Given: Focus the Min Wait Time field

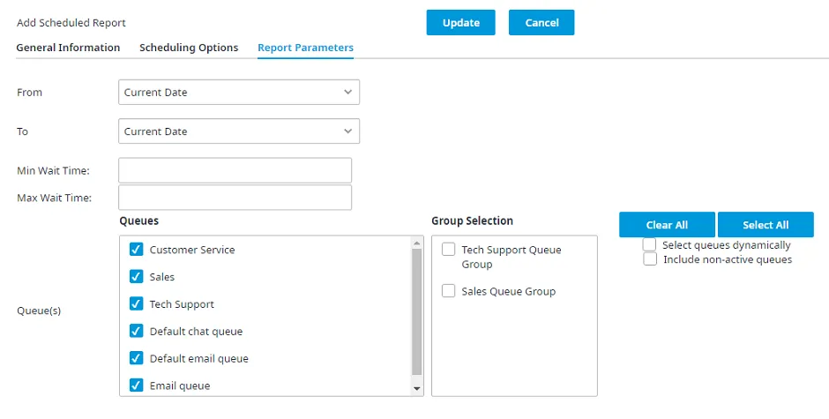Looking at the screenshot, I should point(235,170).
